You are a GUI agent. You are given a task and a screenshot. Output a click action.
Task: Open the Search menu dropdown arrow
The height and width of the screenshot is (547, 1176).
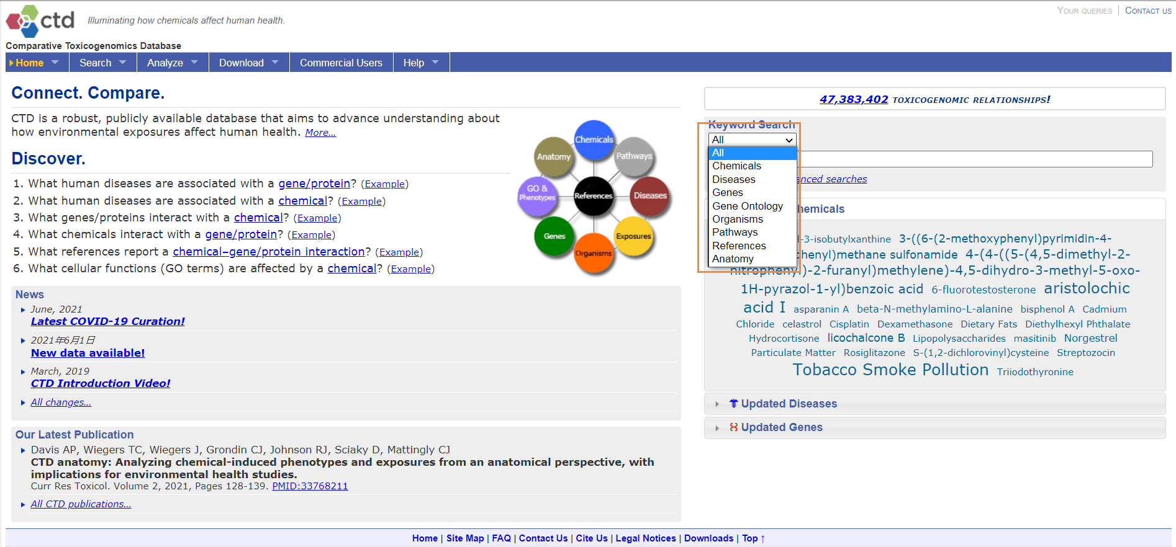(123, 63)
